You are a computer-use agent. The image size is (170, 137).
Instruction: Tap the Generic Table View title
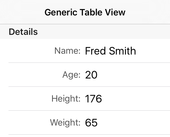(x=85, y=12)
